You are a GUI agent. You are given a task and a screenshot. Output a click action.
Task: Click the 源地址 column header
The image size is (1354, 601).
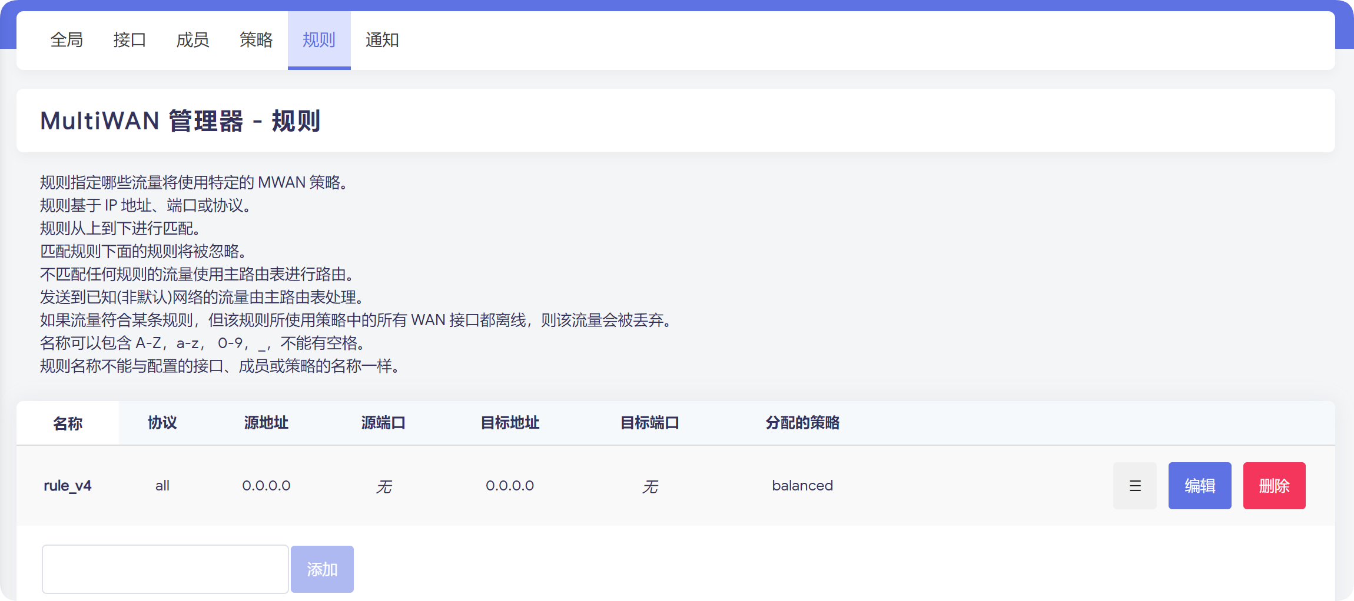tap(266, 423)
